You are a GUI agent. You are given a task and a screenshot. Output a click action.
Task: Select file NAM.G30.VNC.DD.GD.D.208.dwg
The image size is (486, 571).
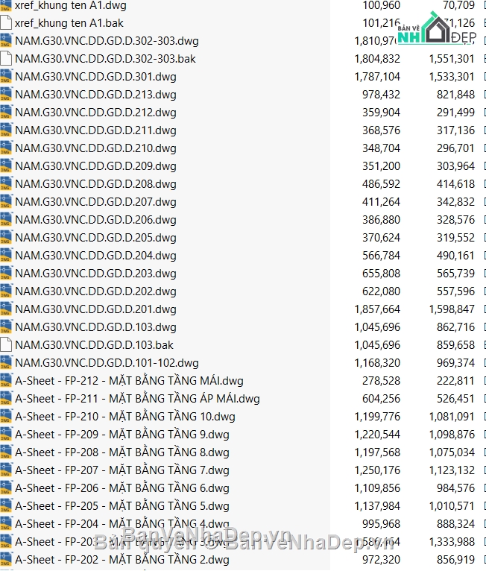click(95, 183)
